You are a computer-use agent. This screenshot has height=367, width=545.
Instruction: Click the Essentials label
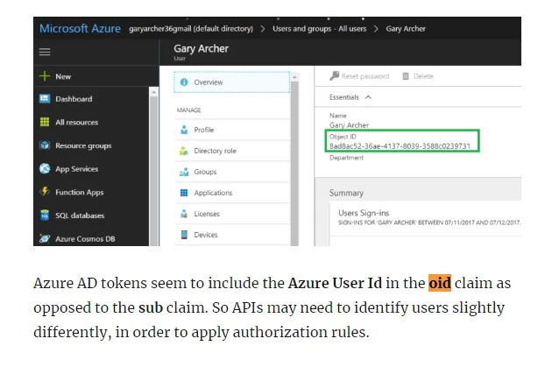coord(343,97)
